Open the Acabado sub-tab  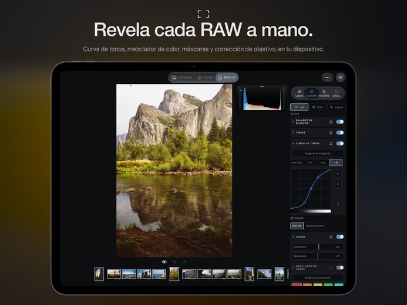click(337, 107)
